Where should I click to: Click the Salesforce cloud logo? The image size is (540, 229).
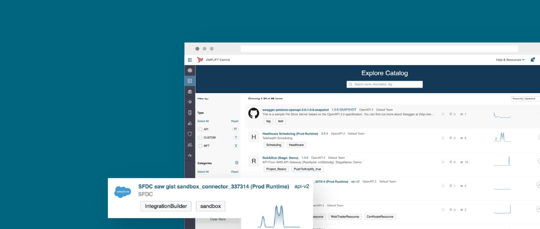point(123,192)
